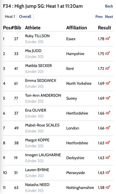Open the red icon beside Ruby Tillson's 1.78

coord(108,39)
